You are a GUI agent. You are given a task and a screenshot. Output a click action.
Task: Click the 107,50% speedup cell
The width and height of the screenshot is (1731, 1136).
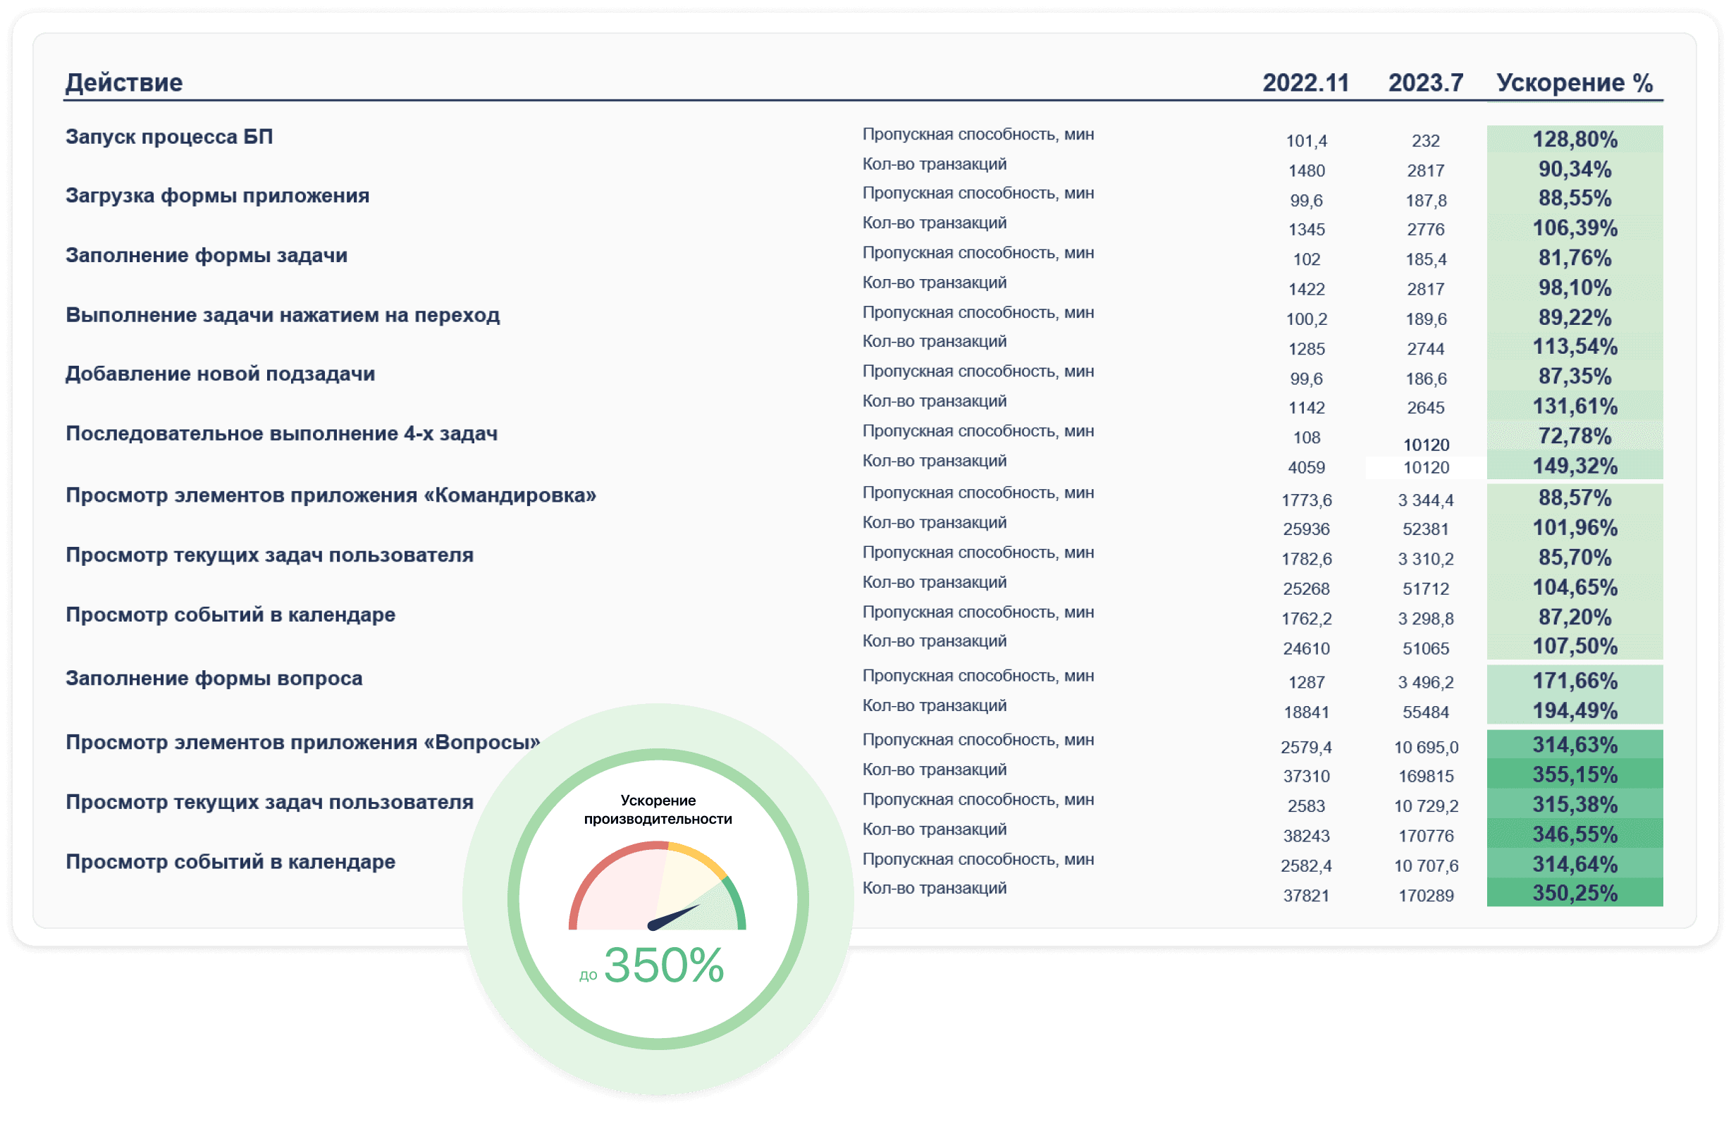tap(1575, 646)
